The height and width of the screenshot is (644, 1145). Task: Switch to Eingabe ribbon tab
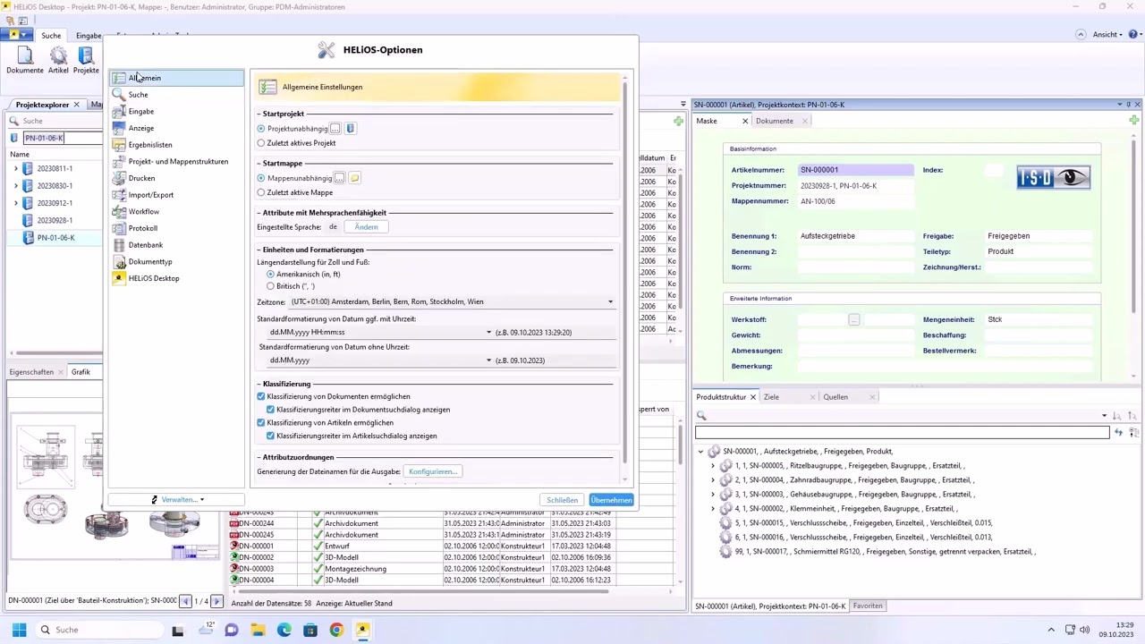pyautogui.click(x=89, y=36)
